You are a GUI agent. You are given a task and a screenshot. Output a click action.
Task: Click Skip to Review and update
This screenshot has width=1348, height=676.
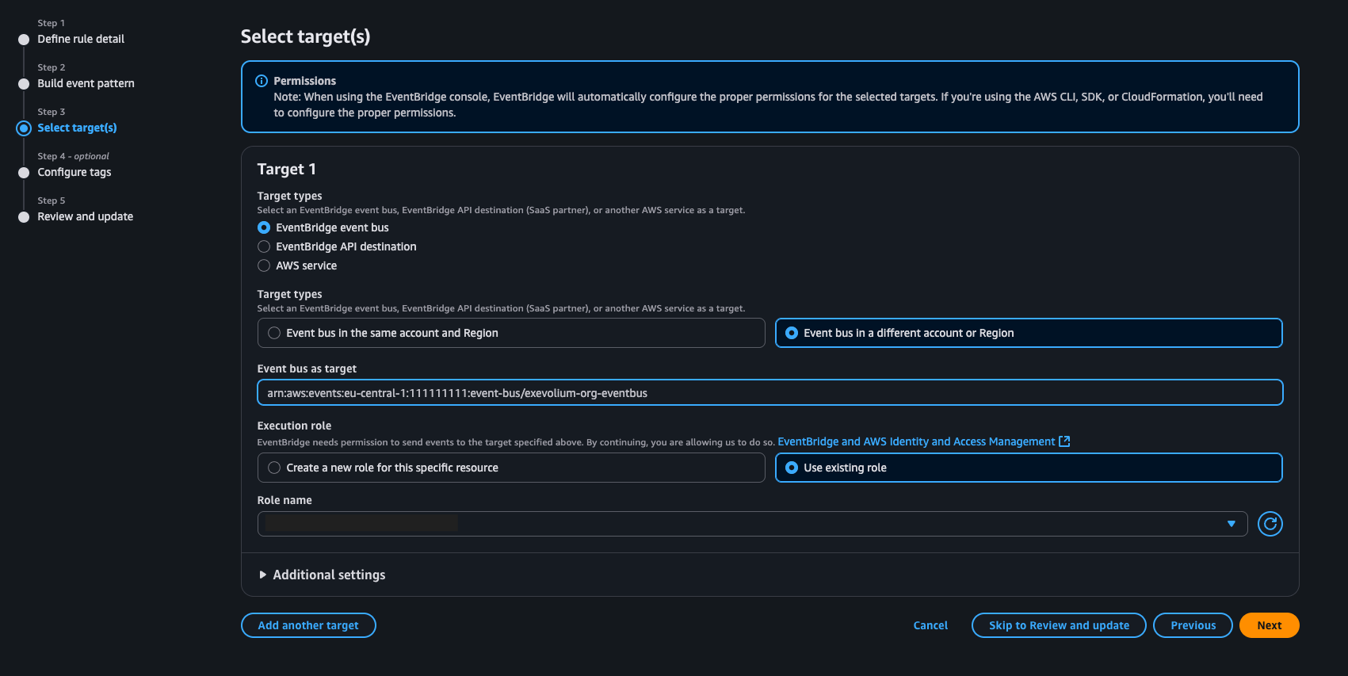(1058, 625)
